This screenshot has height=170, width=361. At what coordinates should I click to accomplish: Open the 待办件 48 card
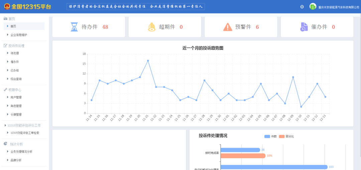click(89, 27)
